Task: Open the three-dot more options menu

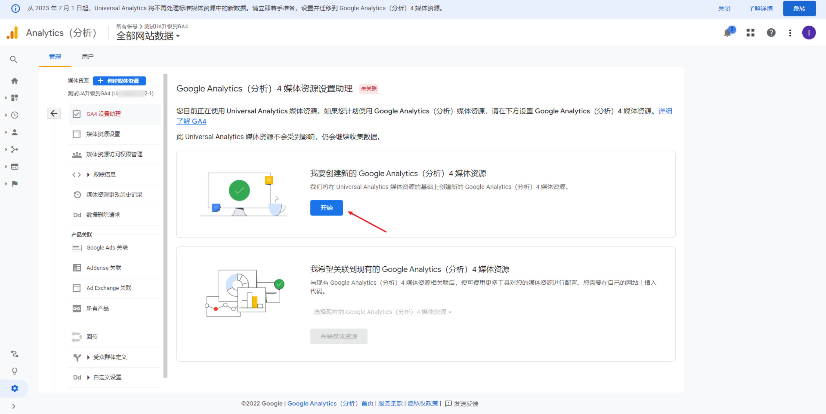Action: tap(790, 33)
